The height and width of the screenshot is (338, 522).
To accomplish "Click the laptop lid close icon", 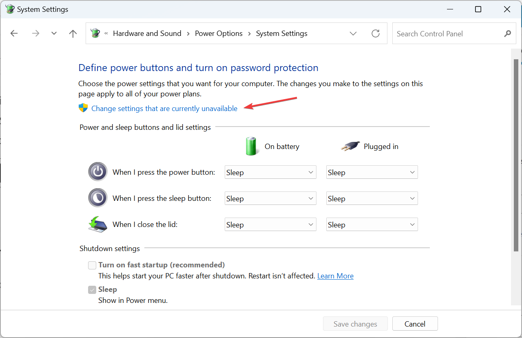I will pyautogui.click(x=98, y=224).
